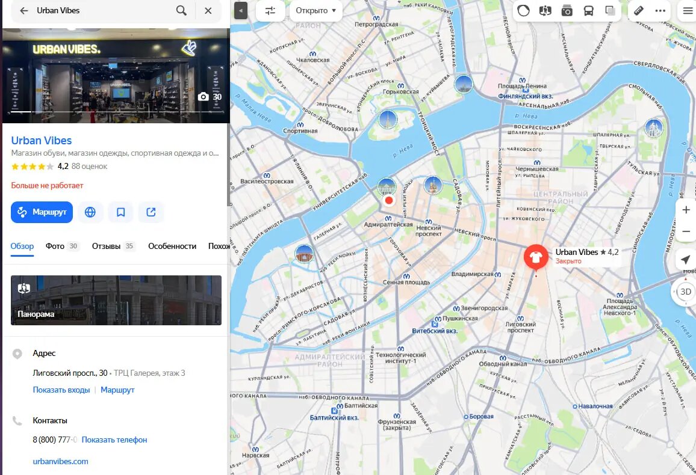This screenshot has height=475, width=696.
Task: Toggle public transport bus icon
Action: coord(589,11)
